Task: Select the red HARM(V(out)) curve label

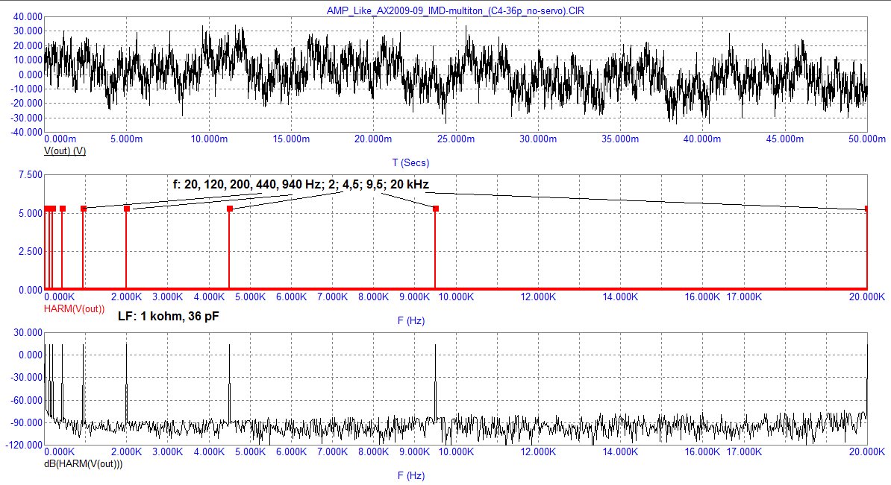Action: pos(74,309)
